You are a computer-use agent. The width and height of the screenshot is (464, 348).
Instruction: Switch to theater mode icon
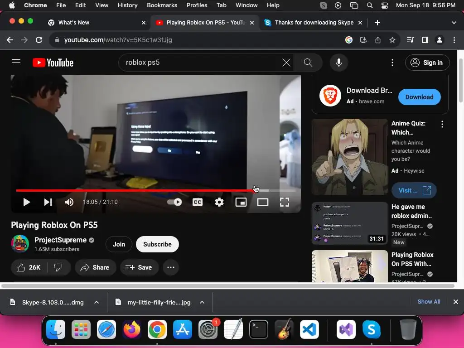(263, 202)
